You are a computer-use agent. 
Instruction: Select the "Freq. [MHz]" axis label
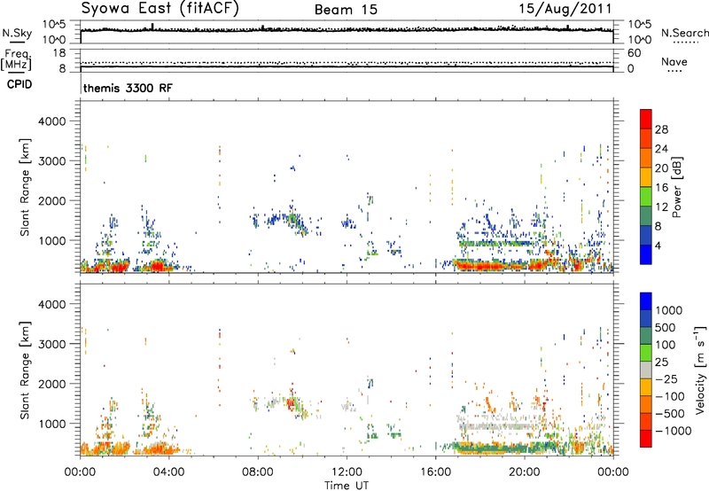16,60
